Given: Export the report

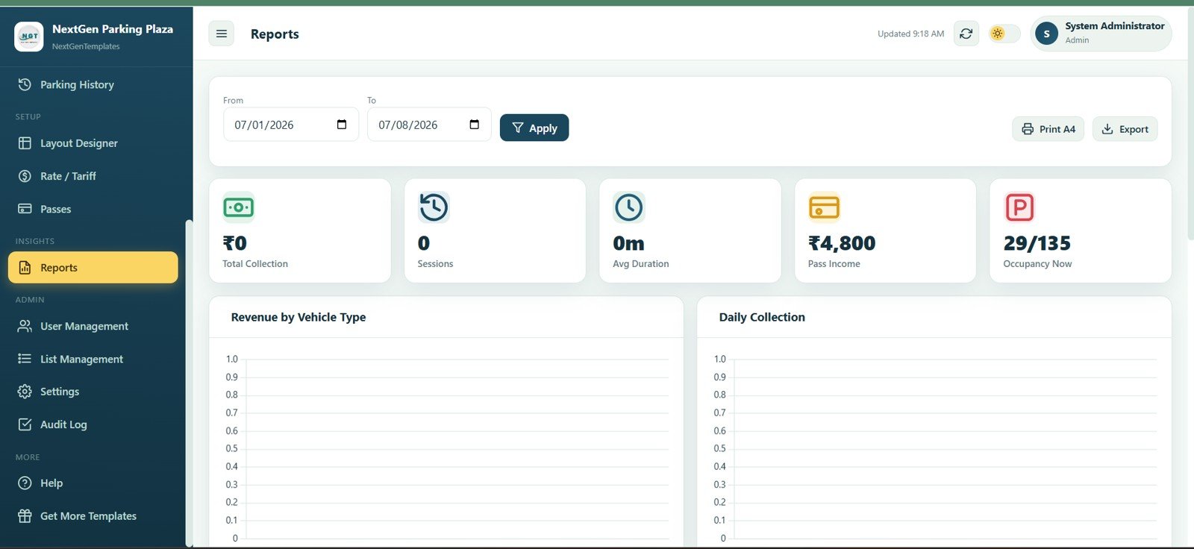Looking at the screenshot, I should point(1125,129).
